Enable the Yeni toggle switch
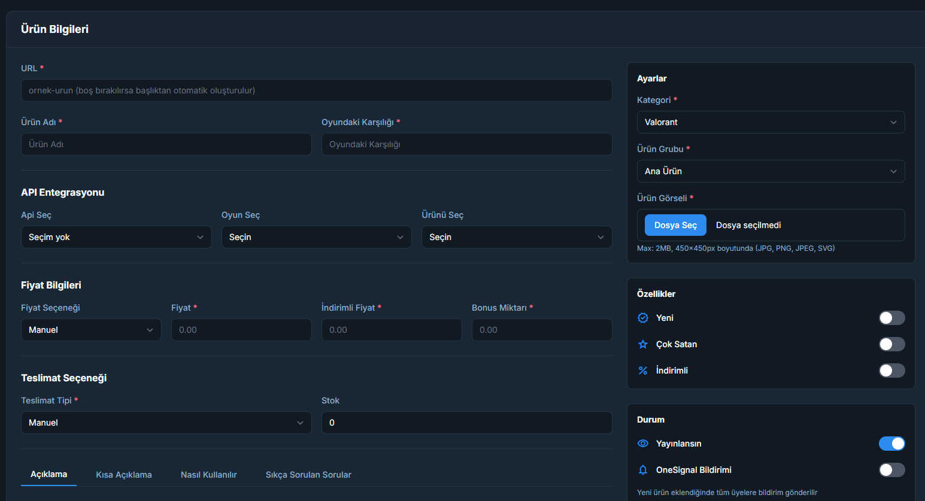The height and width of the screenshot is (501, 925). point(891,318)
